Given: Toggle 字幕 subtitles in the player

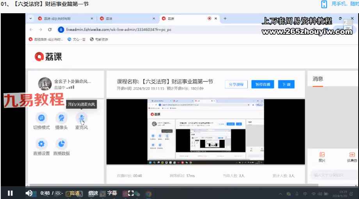Looking at the screenshot, I should 112,193.
